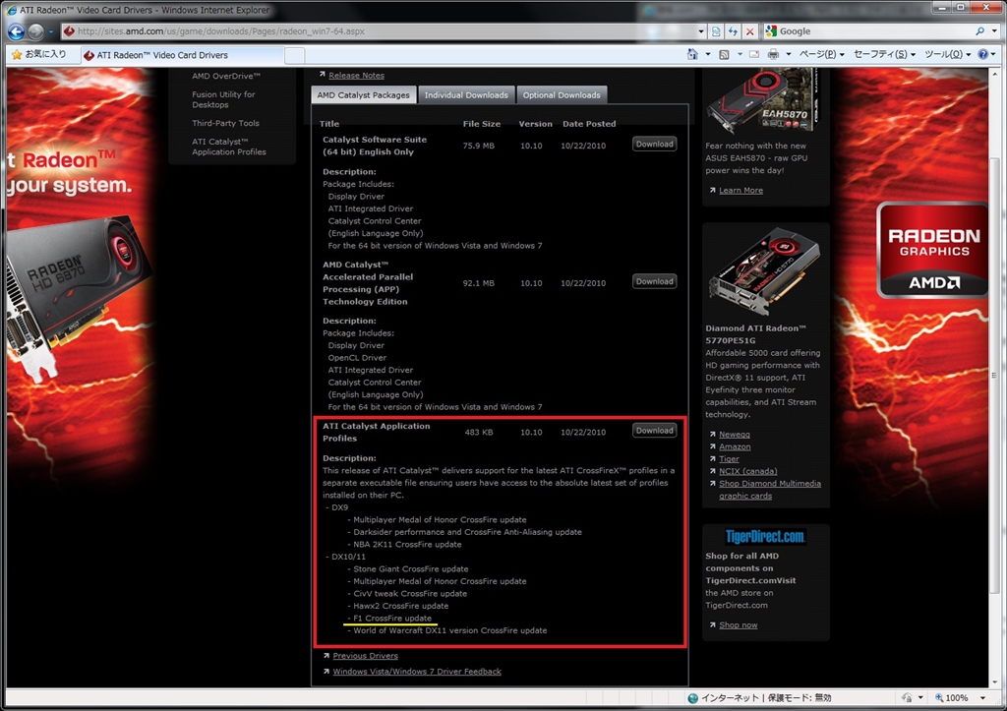Click the RSS feeds icon

724,55
